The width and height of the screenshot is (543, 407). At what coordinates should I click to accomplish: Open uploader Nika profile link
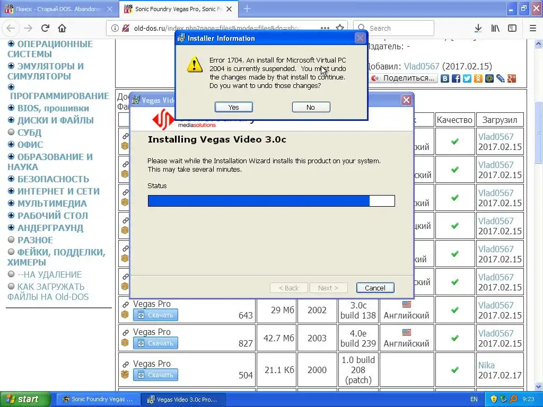point(487,365)
